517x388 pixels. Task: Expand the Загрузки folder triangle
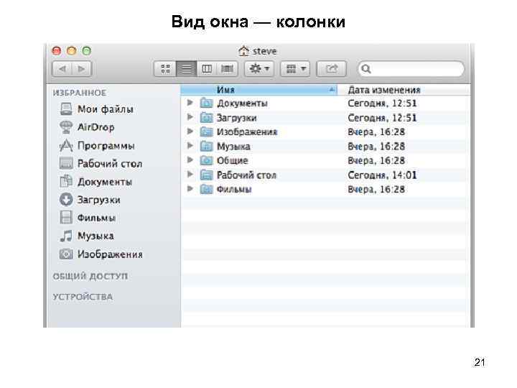(x=190, y=117)
